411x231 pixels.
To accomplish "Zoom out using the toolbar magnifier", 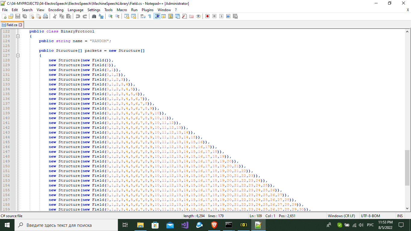I will coord(117,16).
